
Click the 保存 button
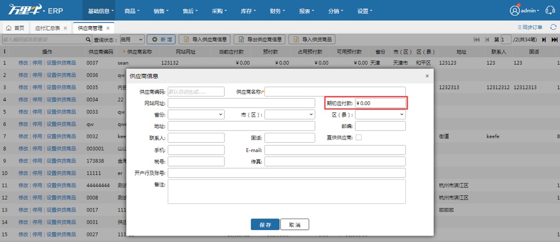265,225
